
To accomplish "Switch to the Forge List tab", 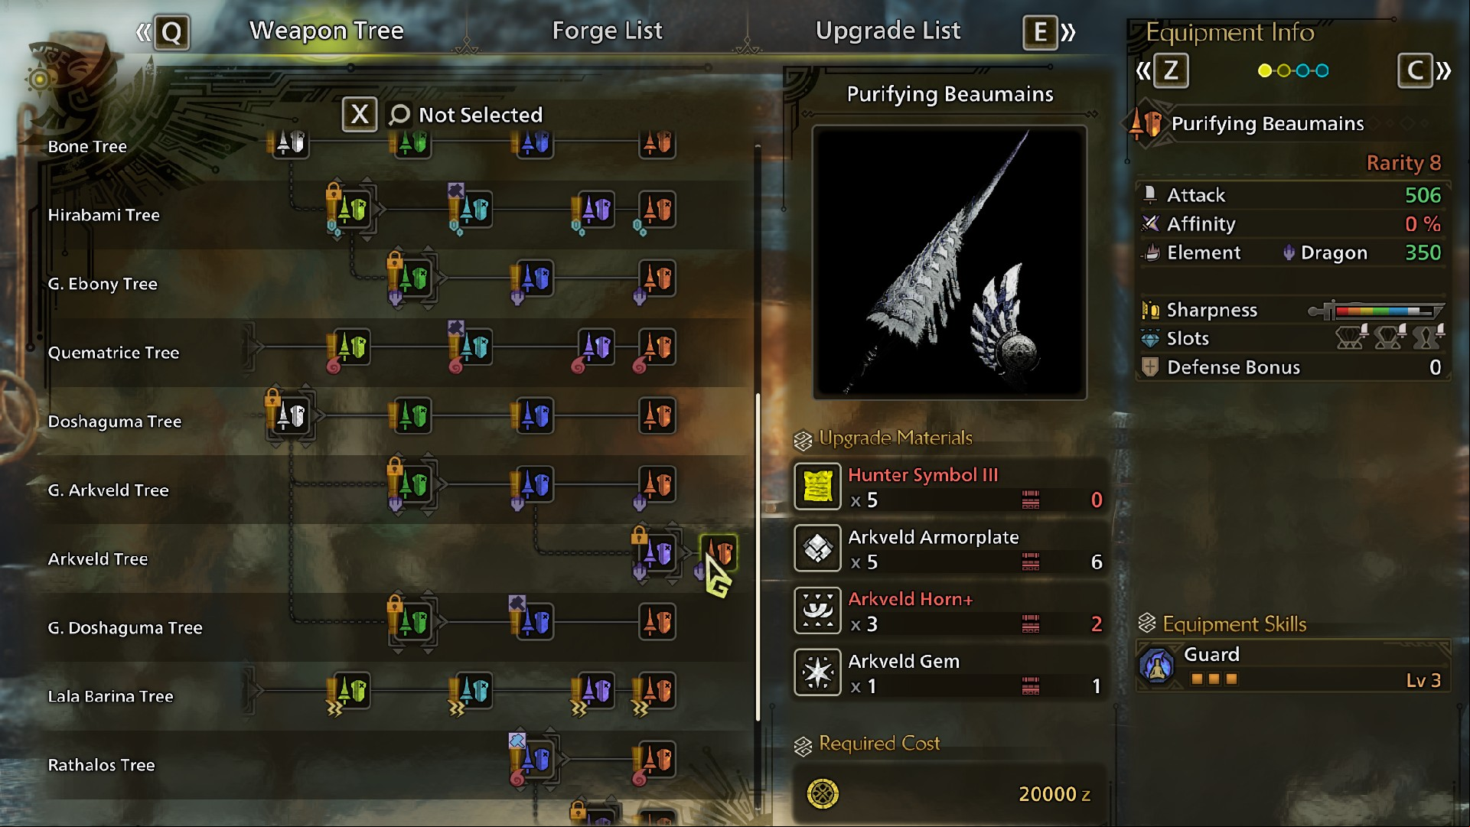I will (607, 31).
